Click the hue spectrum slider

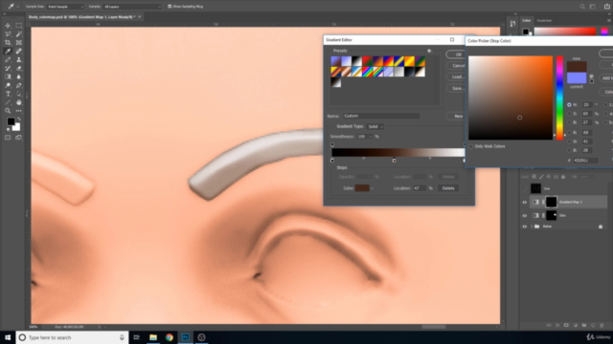coord(559,97)
